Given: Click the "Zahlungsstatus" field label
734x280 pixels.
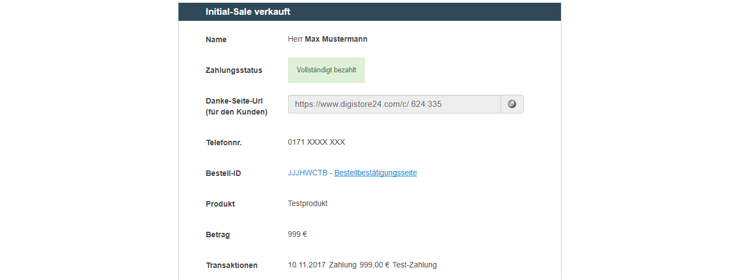Looking at the screenshot, I should coord(234,71).
